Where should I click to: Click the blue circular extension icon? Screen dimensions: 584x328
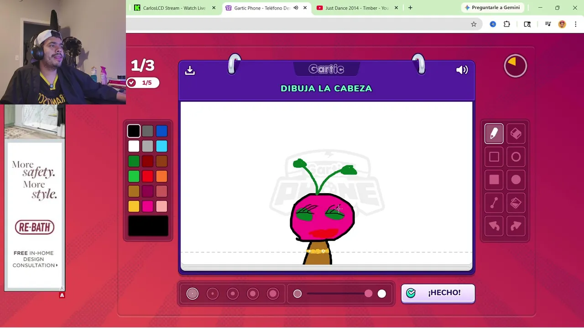493,24
